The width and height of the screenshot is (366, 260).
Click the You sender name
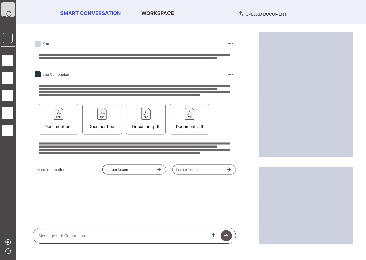[x=46, y=44]
